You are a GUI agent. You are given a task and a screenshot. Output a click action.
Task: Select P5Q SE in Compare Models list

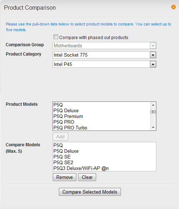click(104, 157)
